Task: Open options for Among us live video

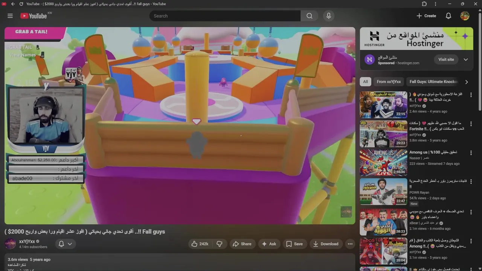Action: point(471,153)
